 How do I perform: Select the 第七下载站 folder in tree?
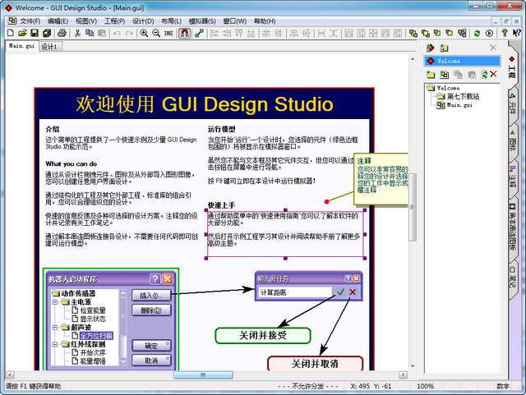point(463,96)
